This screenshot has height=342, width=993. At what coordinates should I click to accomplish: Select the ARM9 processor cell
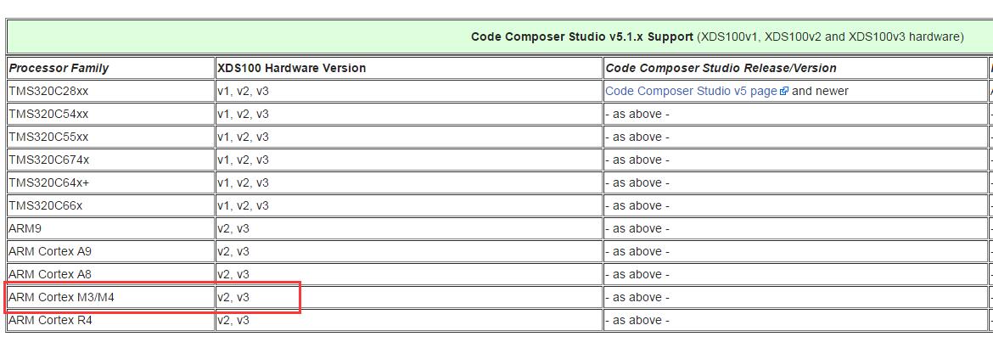(x=25, y=228)
